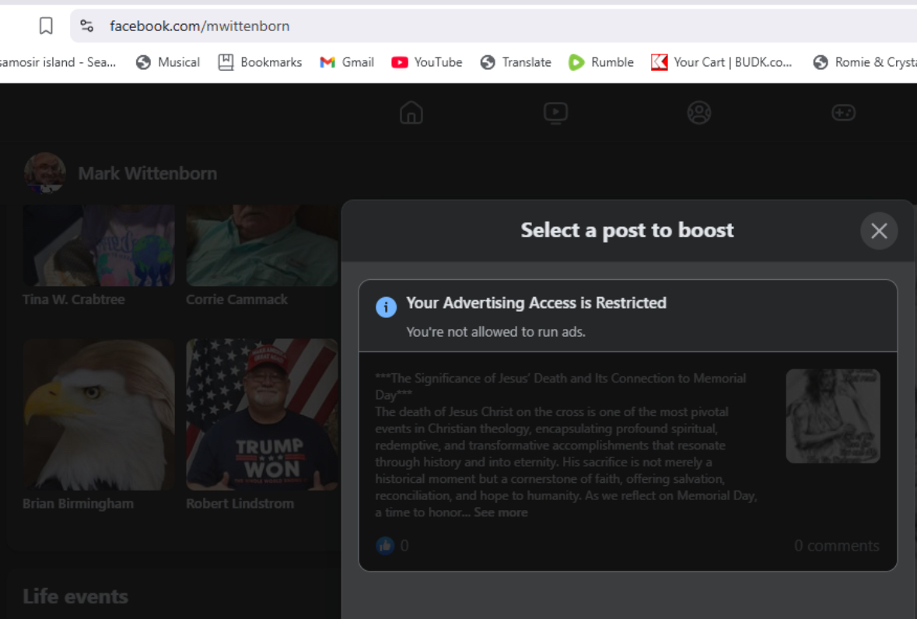Image resolution: width=917 pixels, height=619 pixels.
Task: Close the Select a post to boost dialog
Action: tap(879, 231)
